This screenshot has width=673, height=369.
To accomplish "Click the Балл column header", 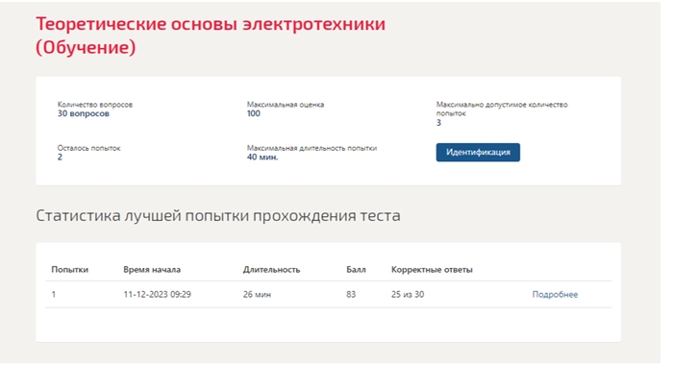I will tap(356, 269).
